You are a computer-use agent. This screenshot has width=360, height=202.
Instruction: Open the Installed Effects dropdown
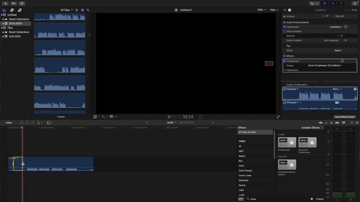tap(312, 127)
